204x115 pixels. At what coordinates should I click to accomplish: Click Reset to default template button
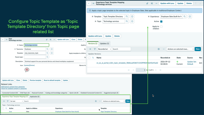coord(52,80)
